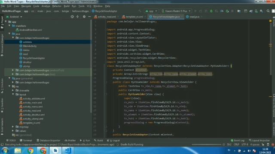Open the Help menu
275x154 pixels.
(x=107, y=6)
